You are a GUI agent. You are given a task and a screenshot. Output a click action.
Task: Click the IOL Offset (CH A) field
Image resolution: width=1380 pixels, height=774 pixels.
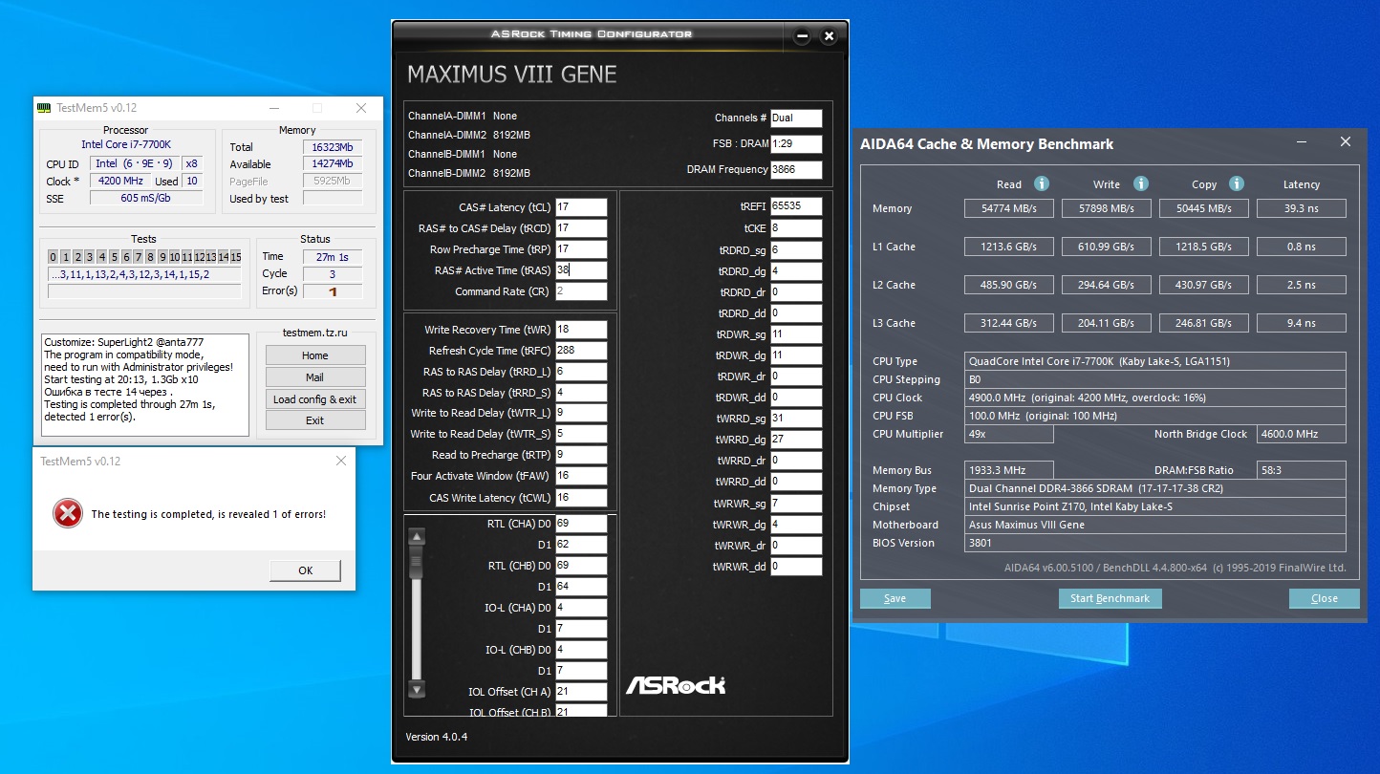pos(581,692)
